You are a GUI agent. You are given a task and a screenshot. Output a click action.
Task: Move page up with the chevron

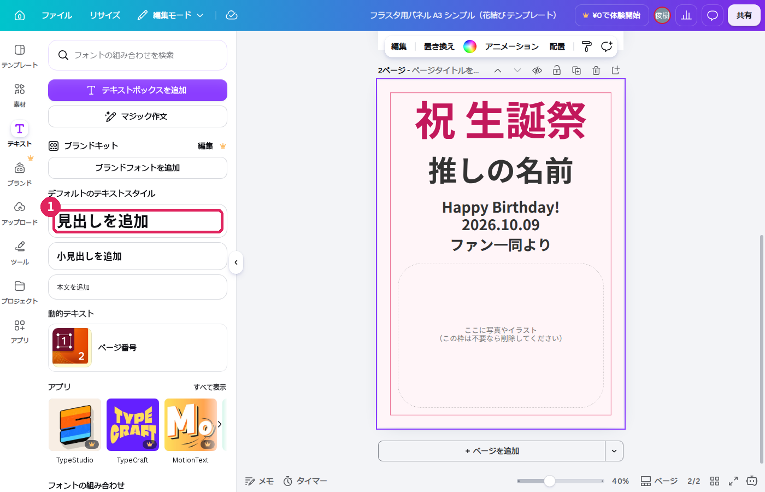click(498, 71)
